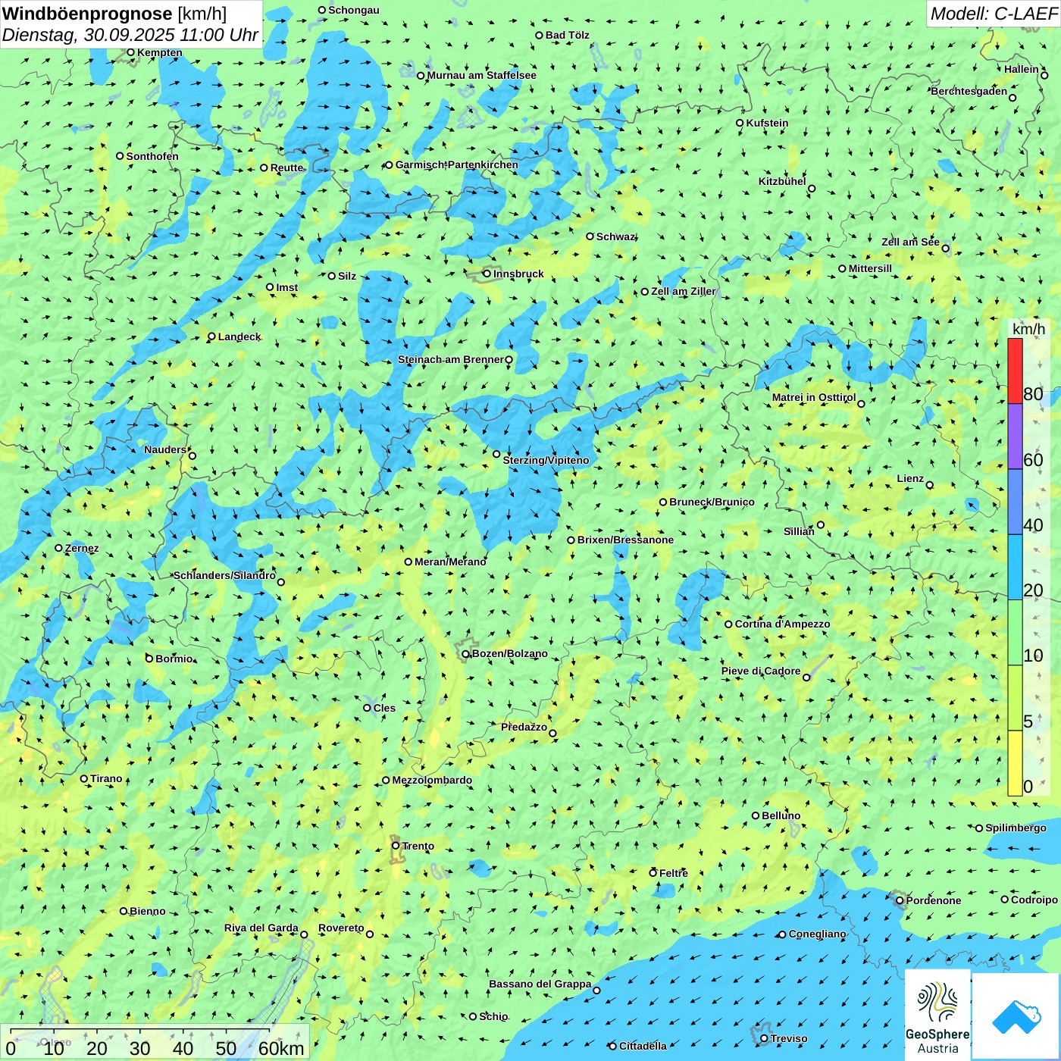The width and height of the screenshot is (1061, 1061).
Task: Click the red 80 km/h legend color
Action: (x=1015, y=371)
